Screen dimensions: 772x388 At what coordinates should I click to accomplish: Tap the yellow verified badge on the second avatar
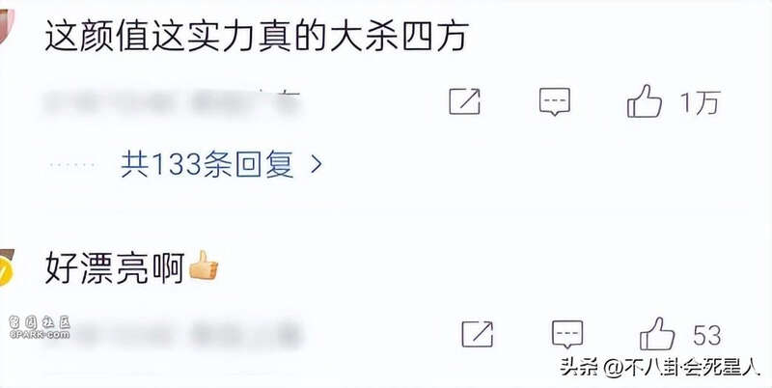coord(5,274)
